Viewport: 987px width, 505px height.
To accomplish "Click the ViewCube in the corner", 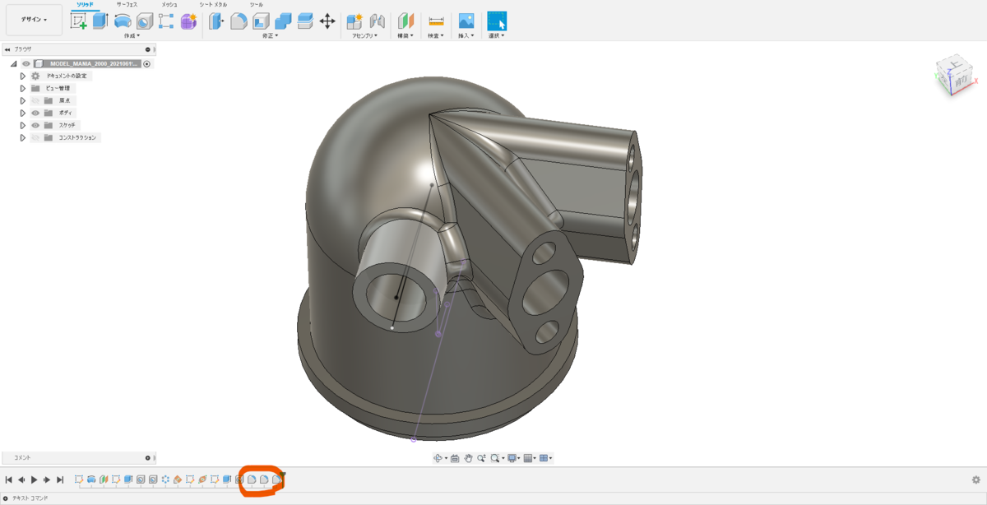I will (x=956, y=76).
